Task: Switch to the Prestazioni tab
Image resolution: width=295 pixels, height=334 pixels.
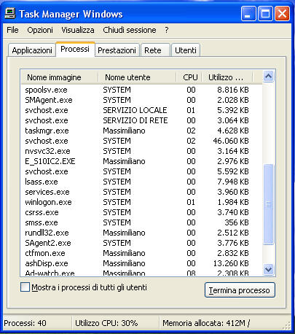Action: [x=117, y=50]
